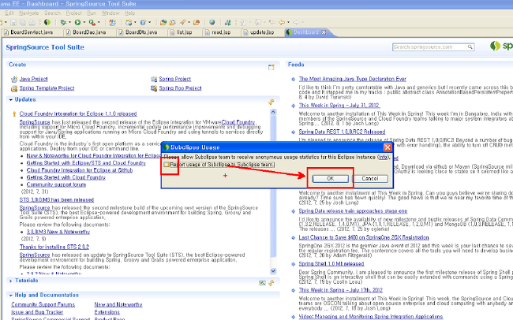Collapse the Help and Documentation section
Screen dimensions: 513x320
[11, 295]
